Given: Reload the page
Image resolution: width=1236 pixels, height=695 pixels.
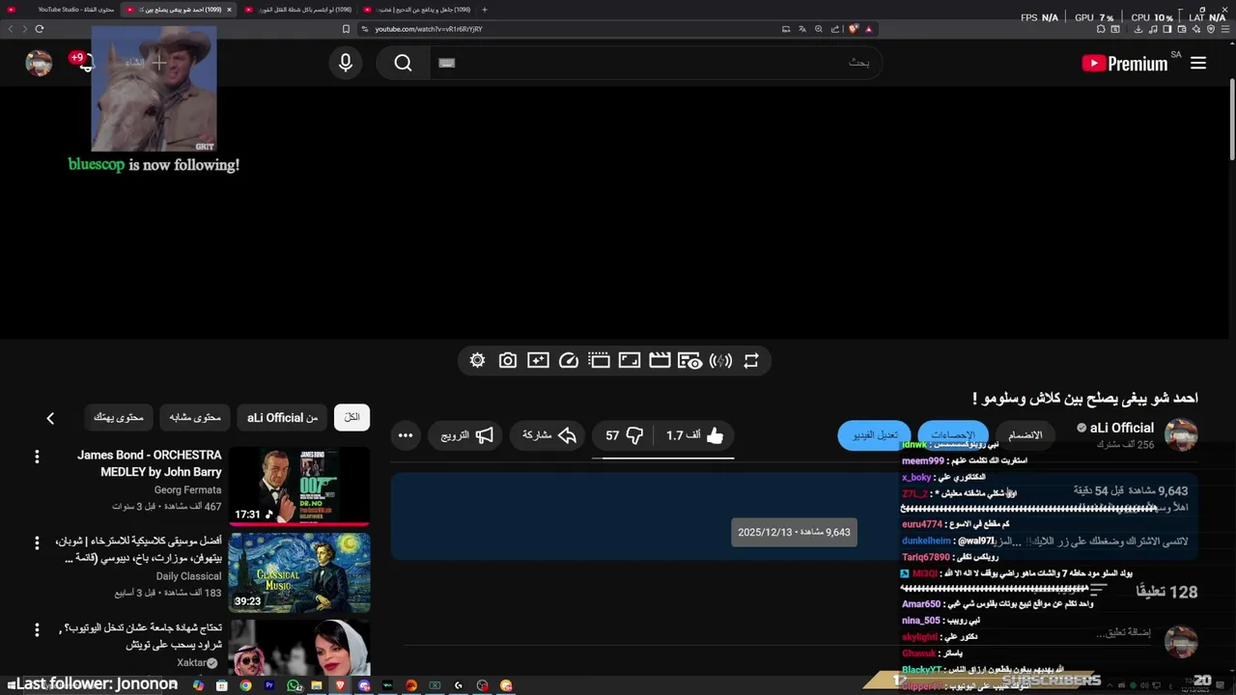Looking at the screenshot, I should pyautogui.click(x=39, y=29).
